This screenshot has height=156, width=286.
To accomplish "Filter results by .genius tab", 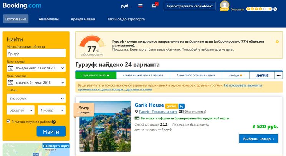I will 262,75.
